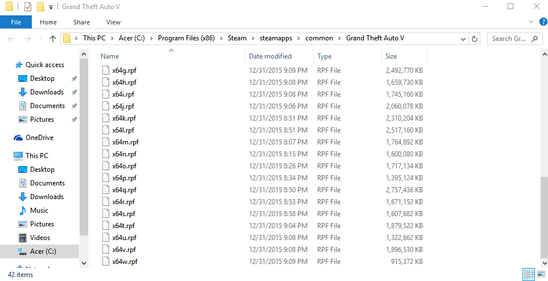Click the file icon of x64o.rpf
Viewport: 548px width, 281px height.
tap(106, 166)
